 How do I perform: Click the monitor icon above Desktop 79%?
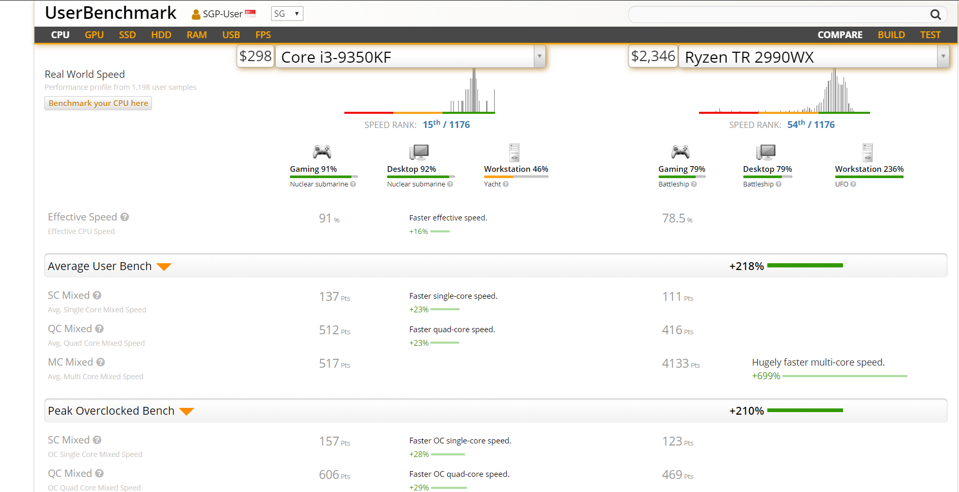click(766, 152)
